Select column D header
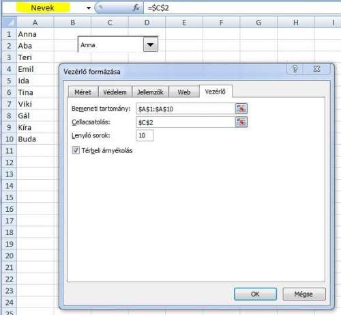The width and height of the screenshot is (341, 315). click(147, 23)
